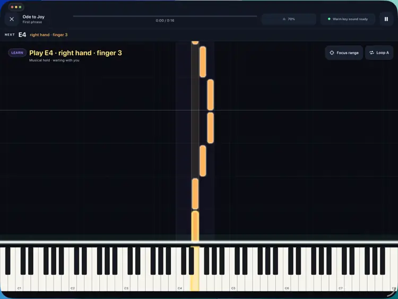
Task: Click 'Musical hold · waiting with you' text
Action: (x=54, y=60)
